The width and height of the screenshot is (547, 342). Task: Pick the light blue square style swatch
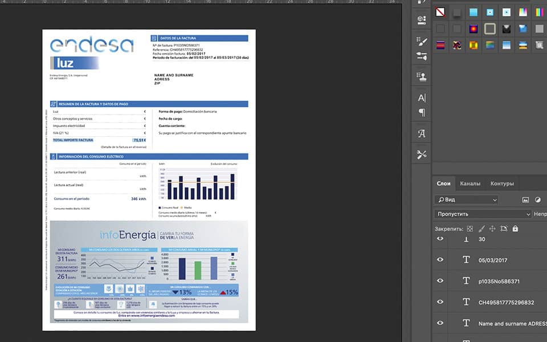(473, 12)
